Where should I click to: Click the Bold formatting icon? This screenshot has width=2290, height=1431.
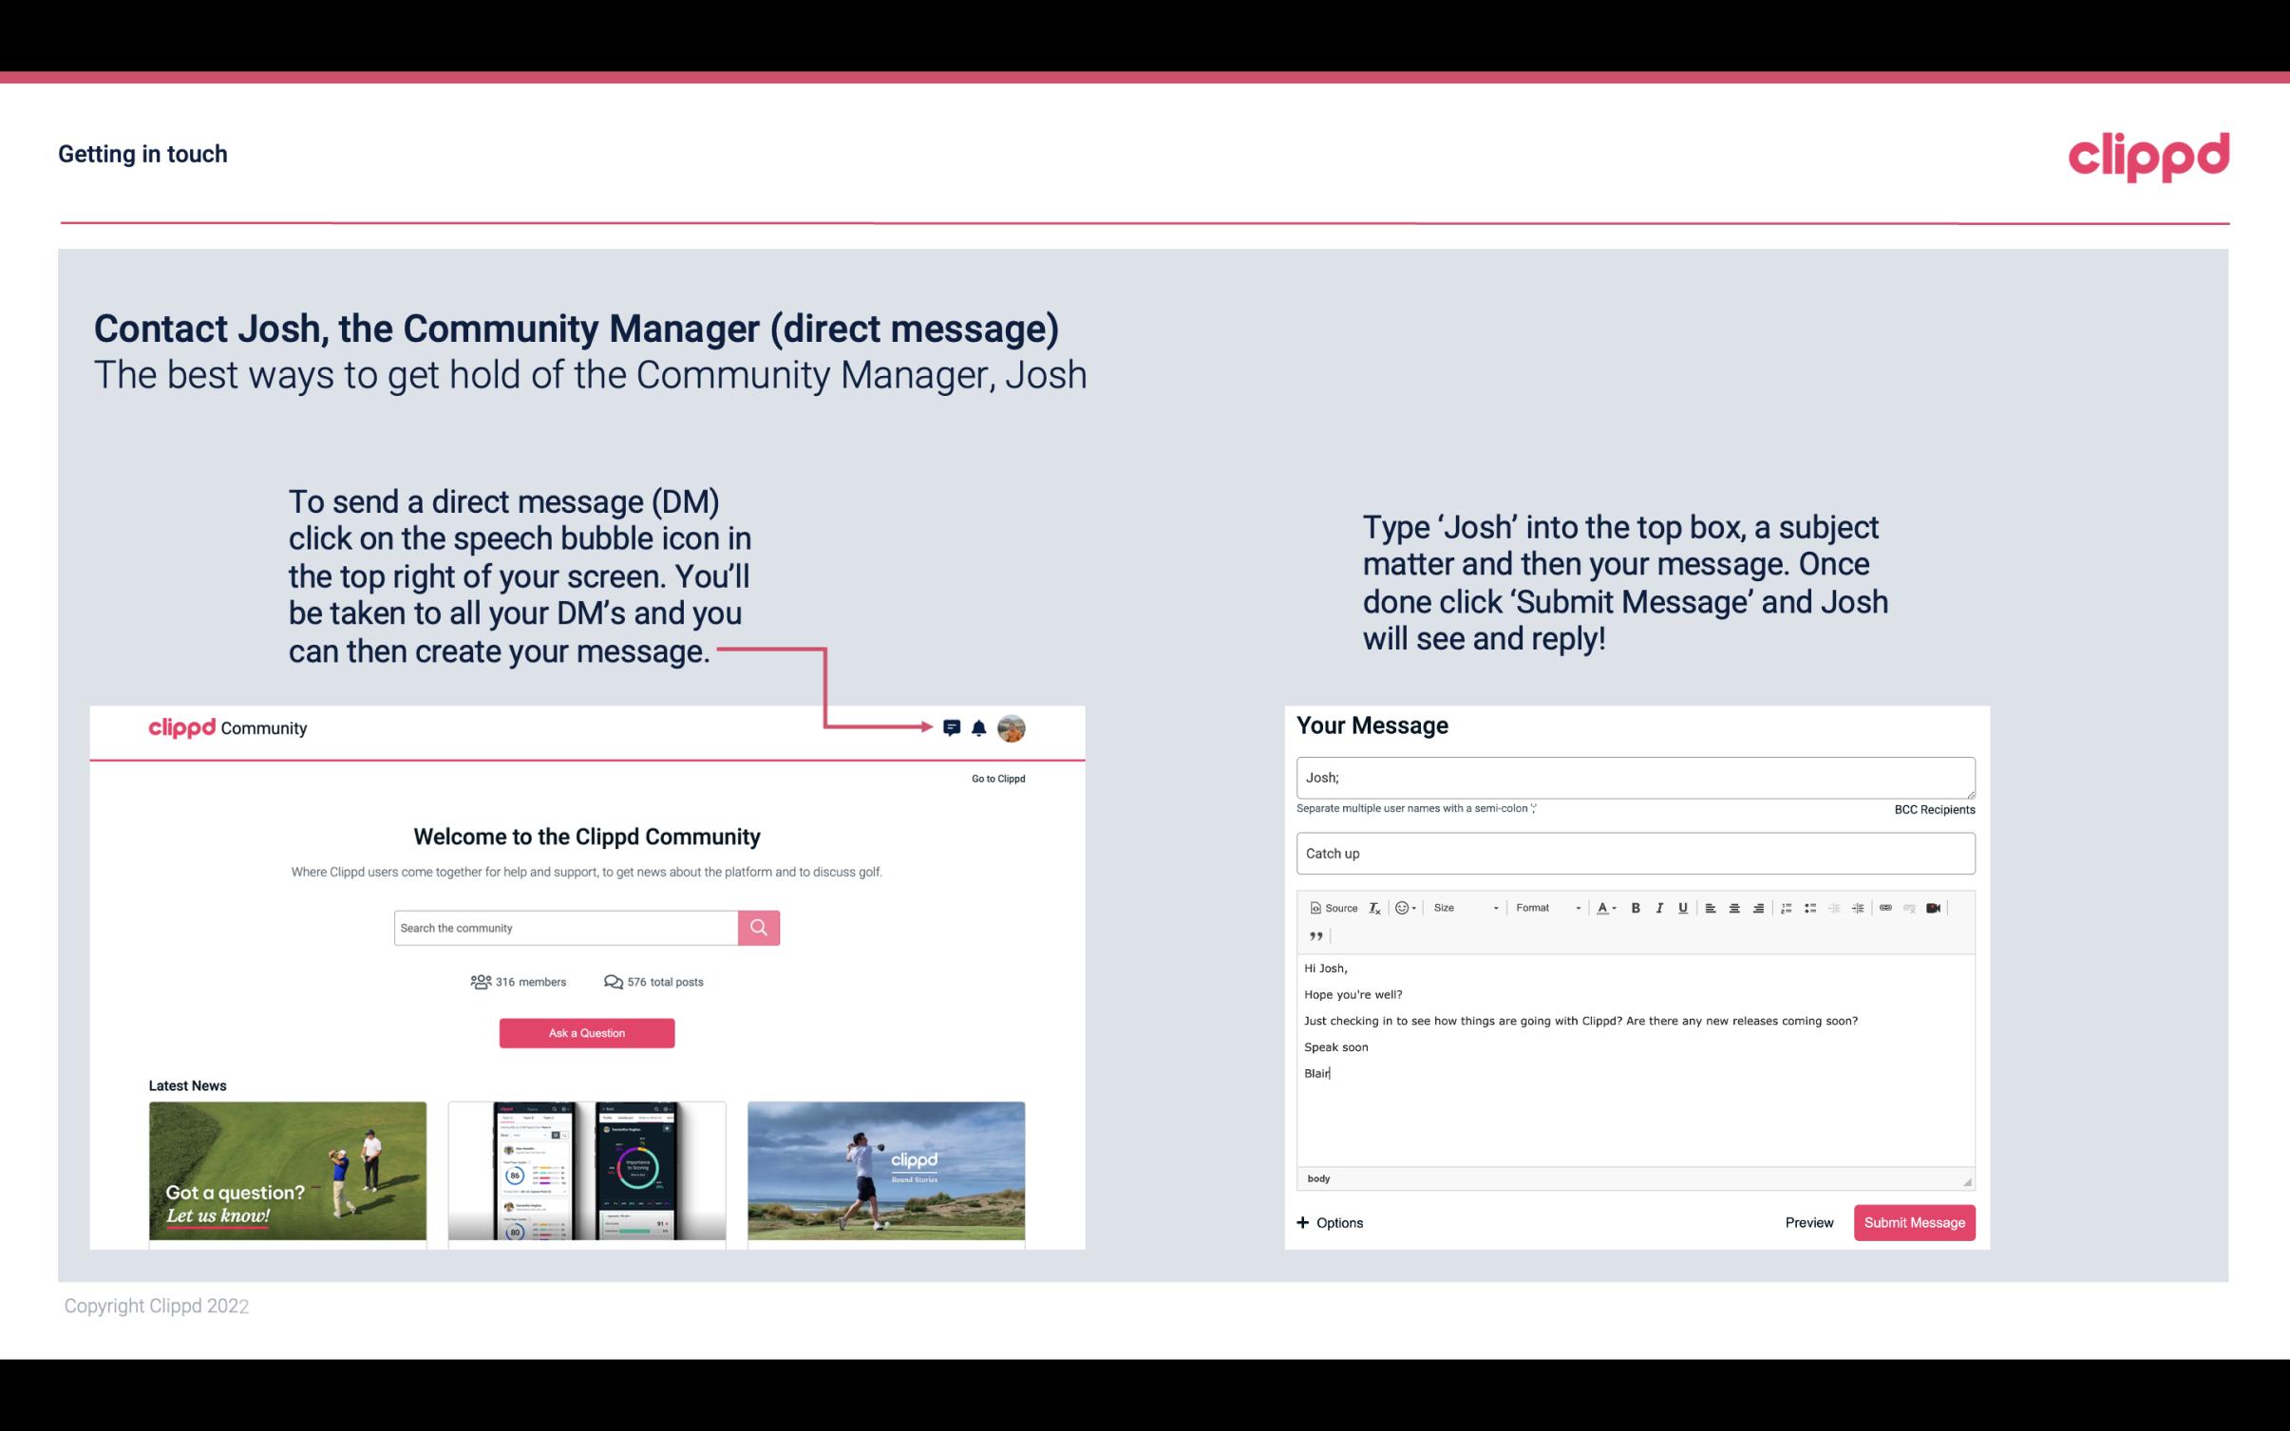coord(1634,907)
